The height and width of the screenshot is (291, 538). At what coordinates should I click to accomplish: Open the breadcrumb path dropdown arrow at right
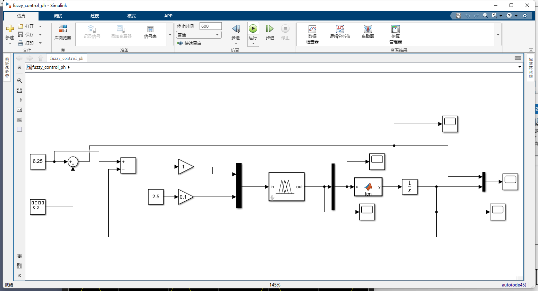[x=520, y=67]
